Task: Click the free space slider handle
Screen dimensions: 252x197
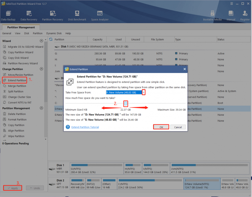Action: (x=126, y=103)
